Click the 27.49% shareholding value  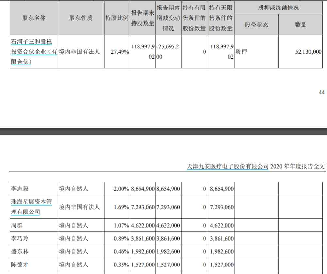pos(120,52)
